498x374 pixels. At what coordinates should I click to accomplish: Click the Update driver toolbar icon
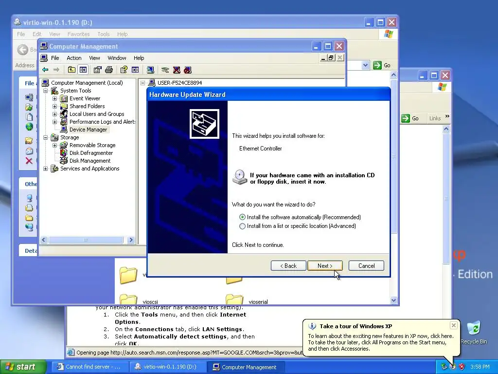(x=165, y=70)
